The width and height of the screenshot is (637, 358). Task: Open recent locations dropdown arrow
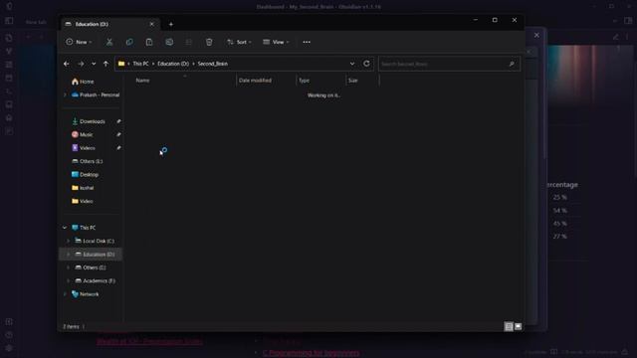pyautogui.click(x=94, y=64)
